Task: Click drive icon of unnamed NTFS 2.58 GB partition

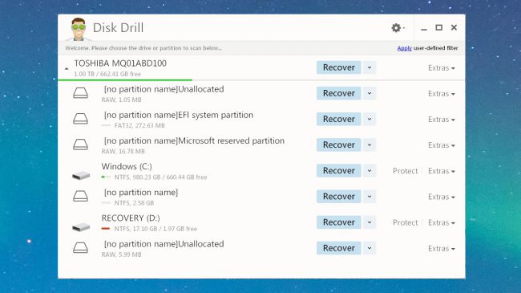Action: pos(80,197)
